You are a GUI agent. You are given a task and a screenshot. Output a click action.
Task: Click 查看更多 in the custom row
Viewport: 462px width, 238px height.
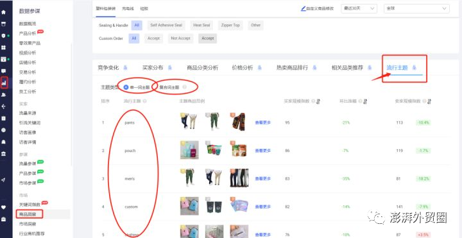click(x=263, y=207)
